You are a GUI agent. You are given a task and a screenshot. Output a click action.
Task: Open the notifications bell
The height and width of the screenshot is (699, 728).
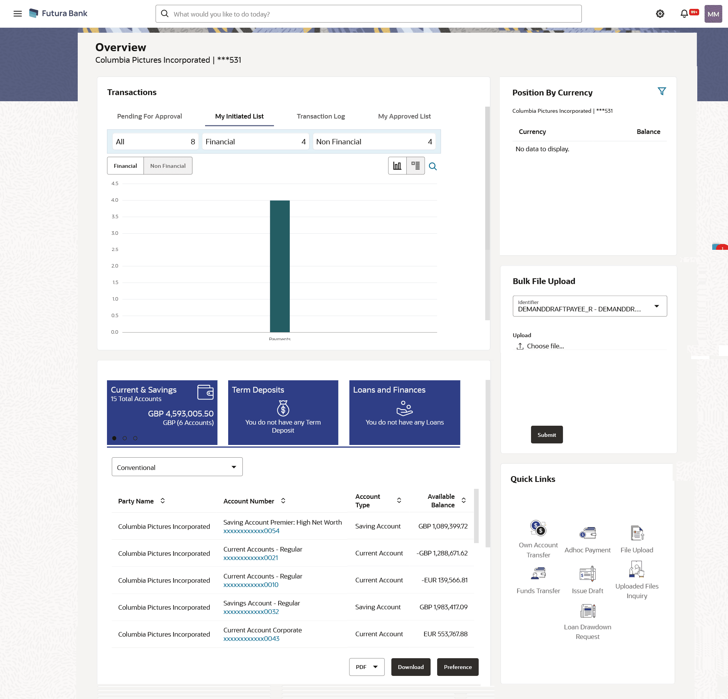coord(684,14)
